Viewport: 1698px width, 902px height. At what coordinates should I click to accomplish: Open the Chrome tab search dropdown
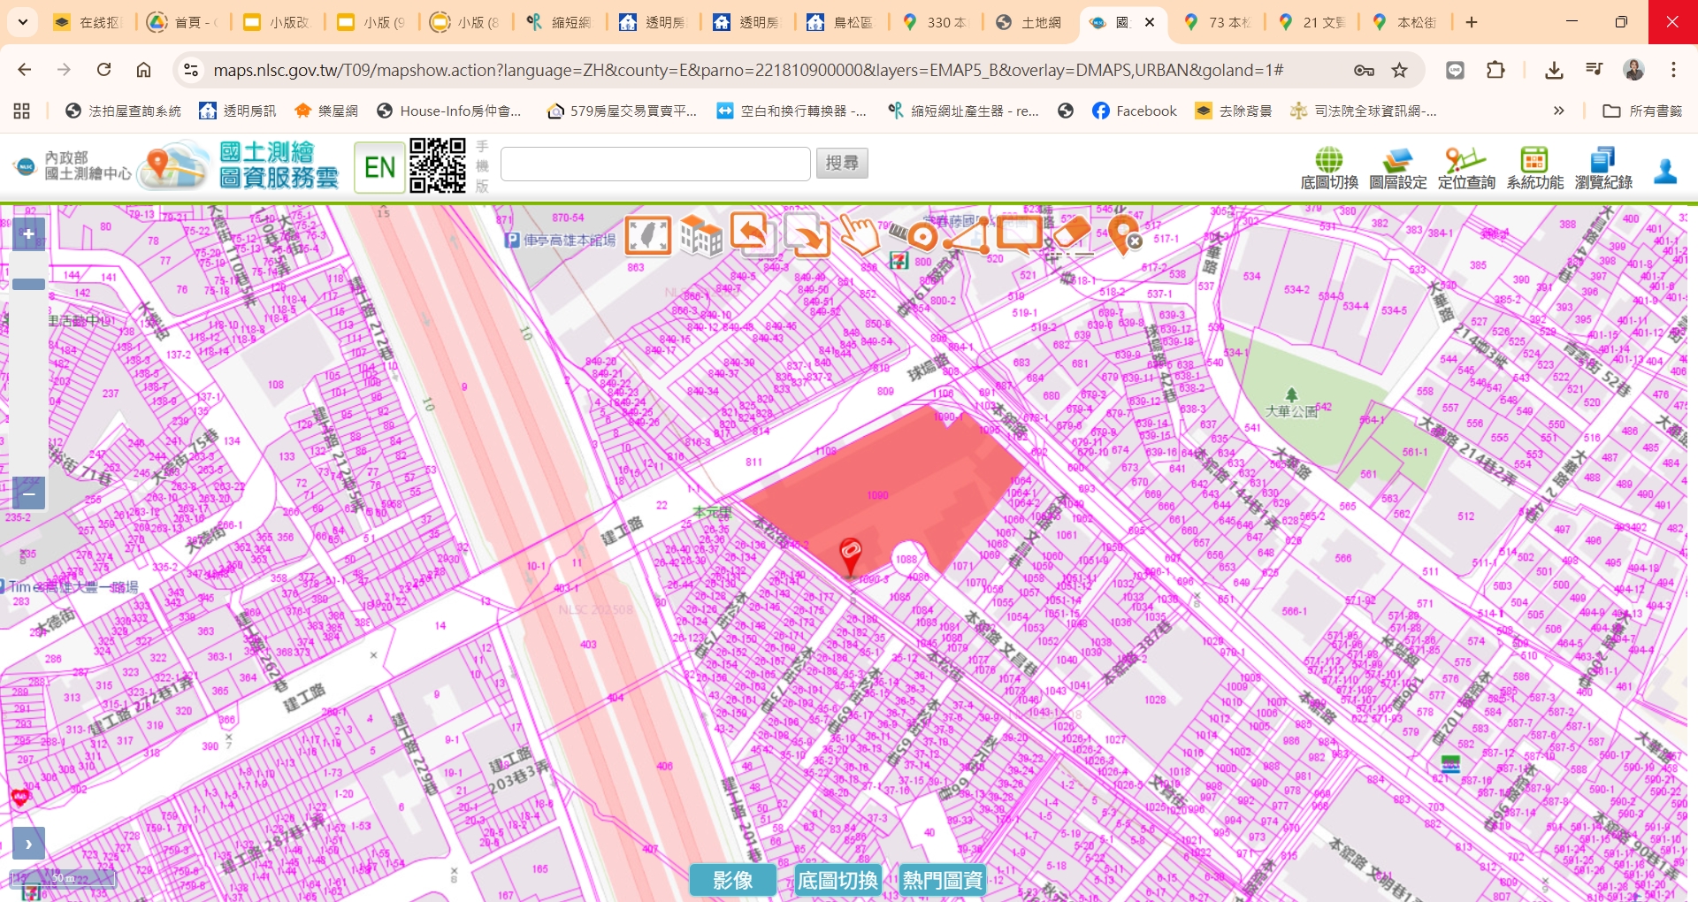[23, 22]
